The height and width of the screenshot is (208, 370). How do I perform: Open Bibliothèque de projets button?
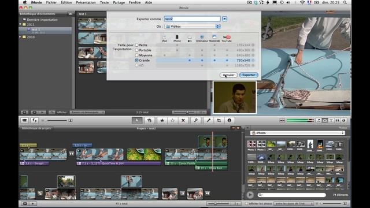coord(36,128)
